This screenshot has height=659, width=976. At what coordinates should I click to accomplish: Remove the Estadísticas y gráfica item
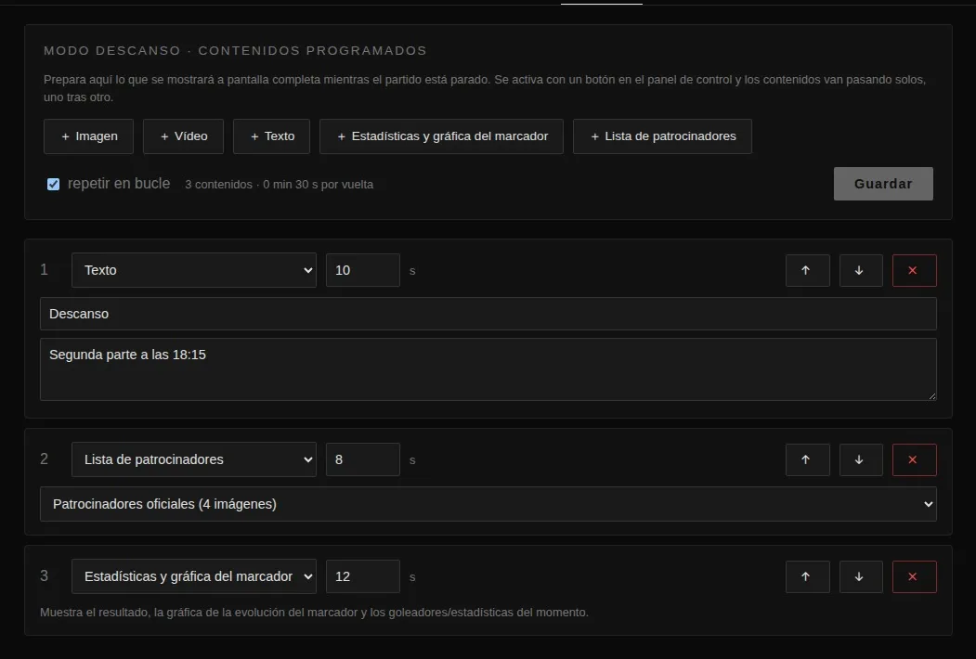915,577
